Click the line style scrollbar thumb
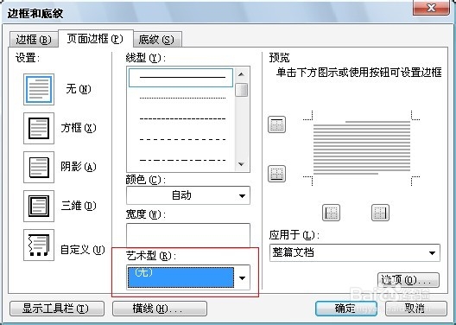 tap(241, 90)
